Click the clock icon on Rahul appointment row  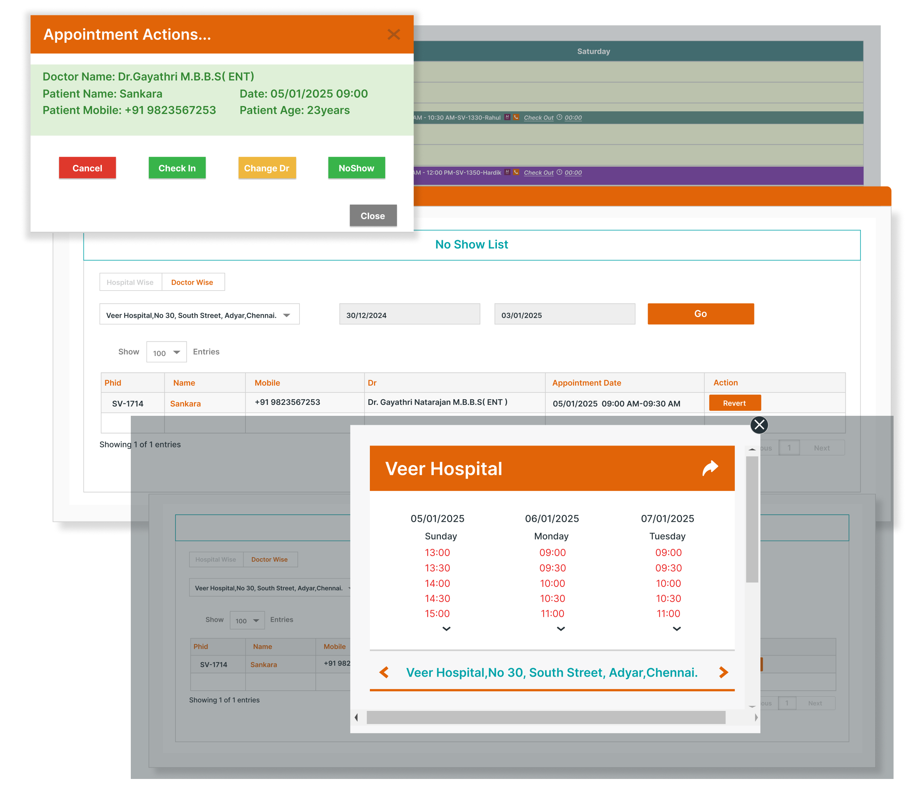(559, 117)
